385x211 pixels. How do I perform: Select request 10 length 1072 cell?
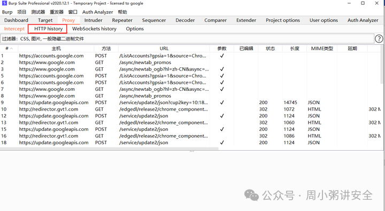289,109
